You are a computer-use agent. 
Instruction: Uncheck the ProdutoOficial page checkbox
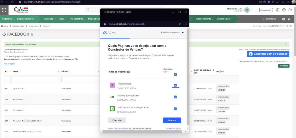click(x=175, y=85)
